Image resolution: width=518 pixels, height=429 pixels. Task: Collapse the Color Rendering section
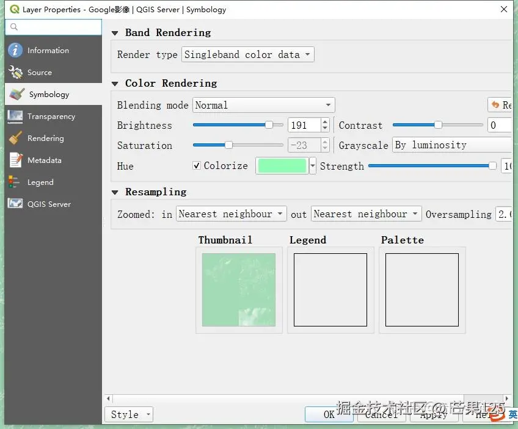[x=115, y=84]
